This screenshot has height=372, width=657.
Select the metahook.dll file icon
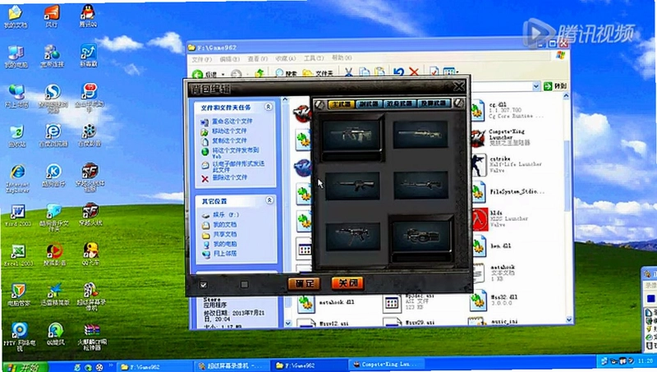tap(306, 303)
